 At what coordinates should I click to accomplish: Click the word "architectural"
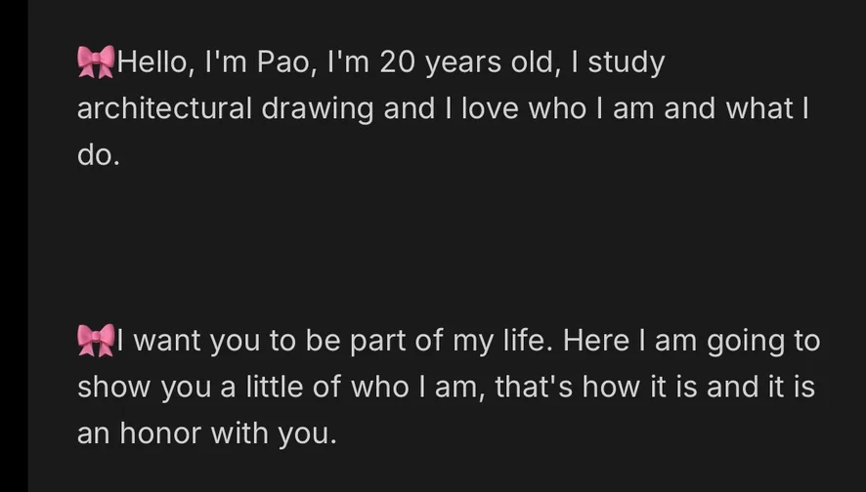point(163,108)
